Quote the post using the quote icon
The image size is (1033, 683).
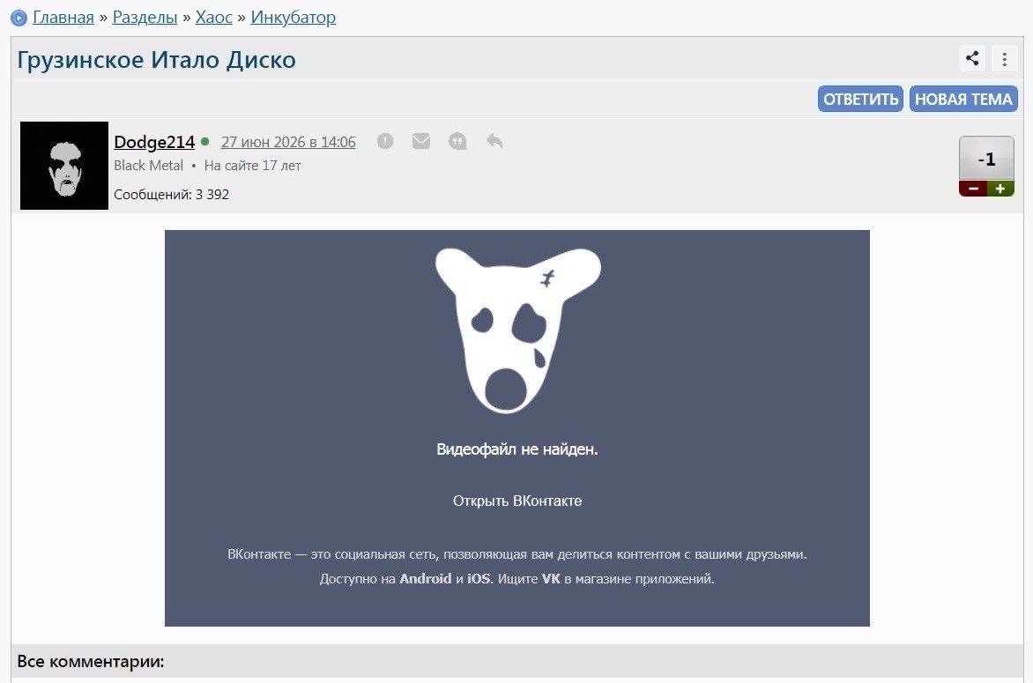[x=457, y=141]
